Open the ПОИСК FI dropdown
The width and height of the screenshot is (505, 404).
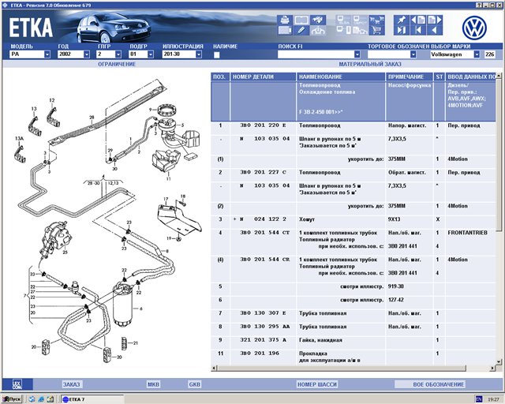[357, 54]
